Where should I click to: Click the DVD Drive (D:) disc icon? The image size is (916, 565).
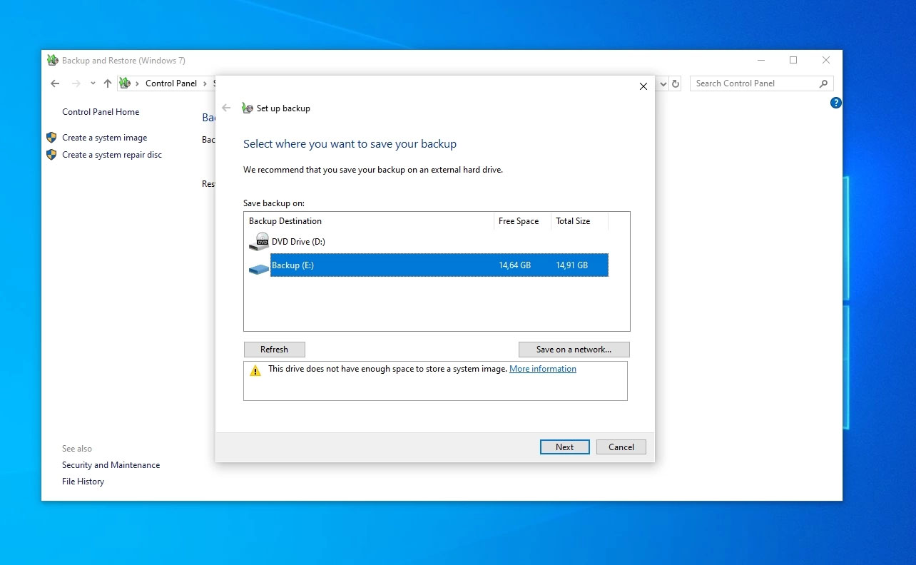point(258,242)
